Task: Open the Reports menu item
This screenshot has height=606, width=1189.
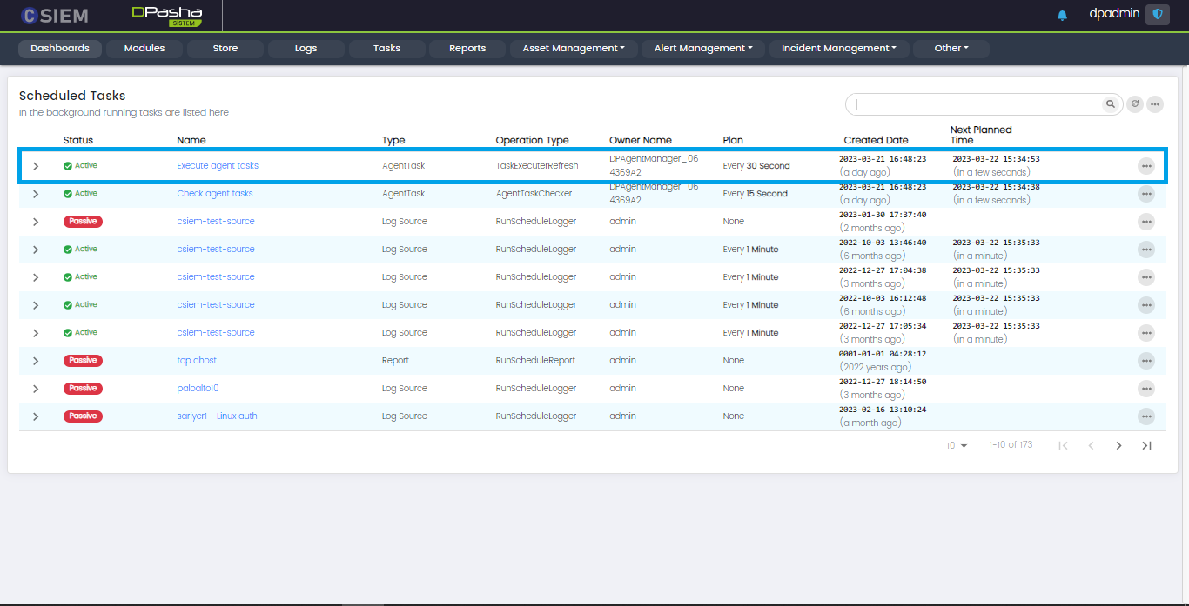Action: point(467,49)
